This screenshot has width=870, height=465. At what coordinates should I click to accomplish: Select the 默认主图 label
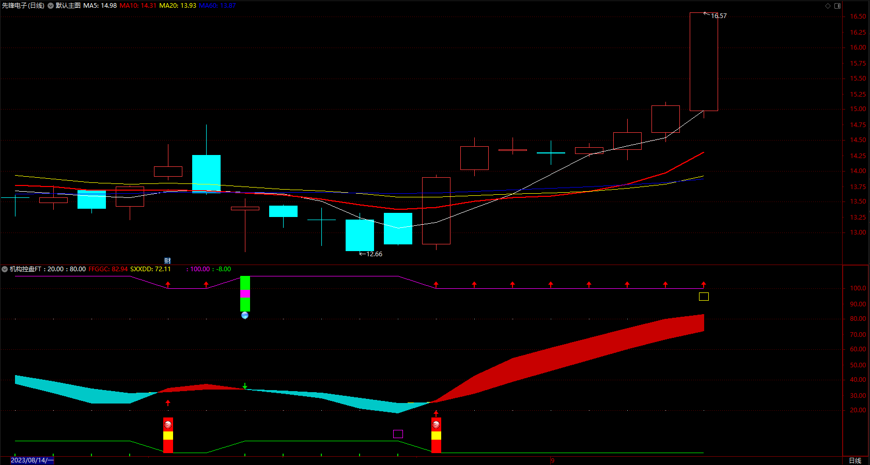(68, 6)
